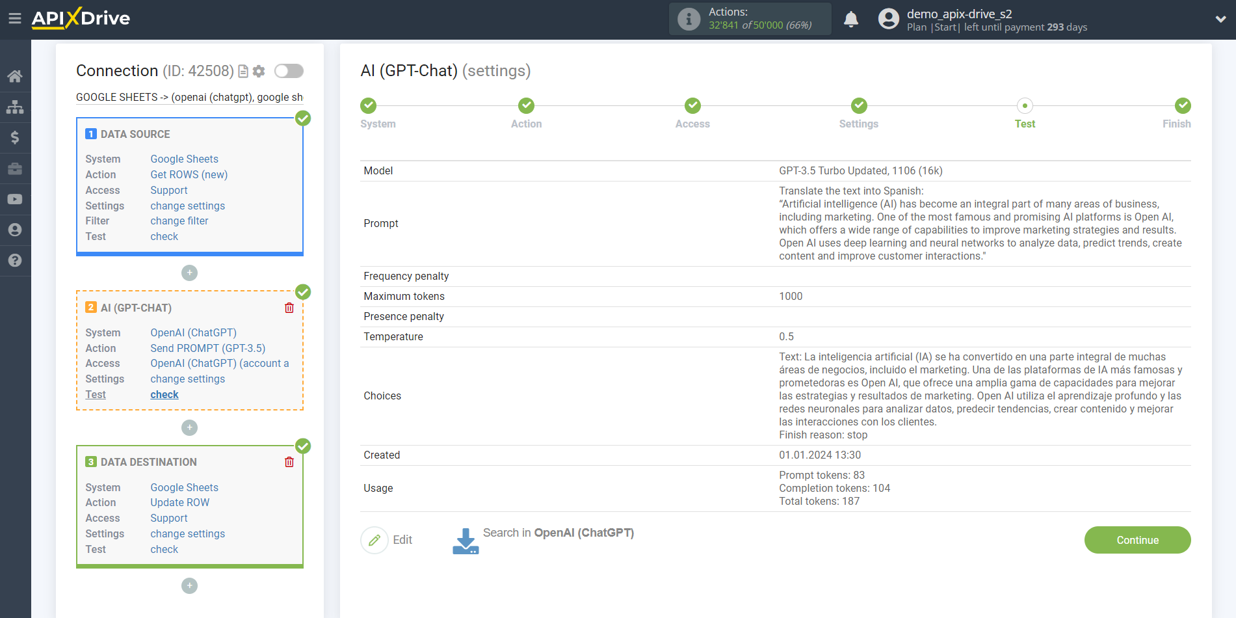Screen dimensions: 1236x618
Task: Click the Actions counter panel
Action: [x=750, y=19]
